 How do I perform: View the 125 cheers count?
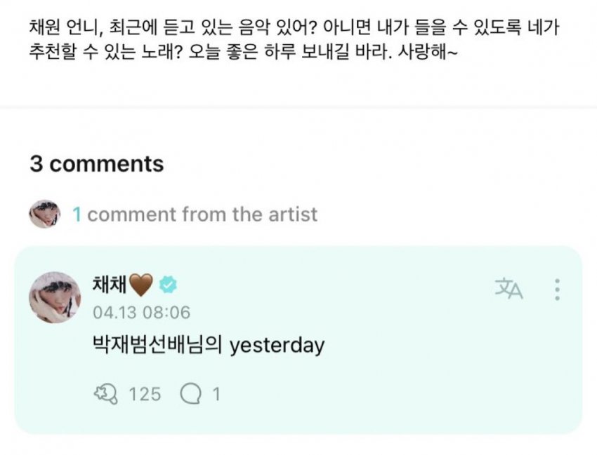click(145, 394)
